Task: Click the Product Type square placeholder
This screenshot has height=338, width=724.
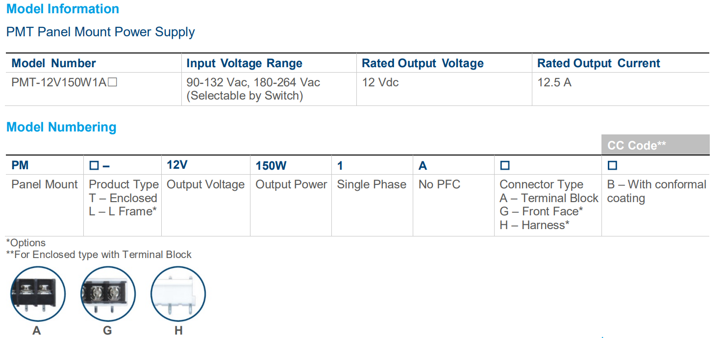Action: [94, 166]
